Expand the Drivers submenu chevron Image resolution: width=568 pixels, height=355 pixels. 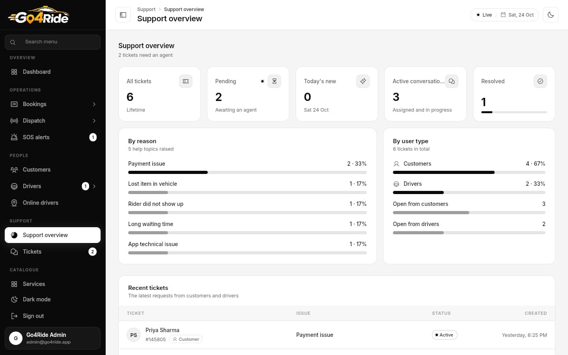[94, 186]
